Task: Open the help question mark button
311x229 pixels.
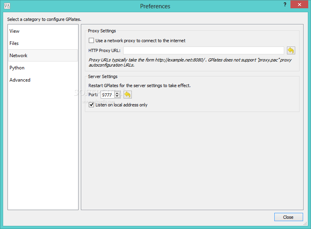Action: coord(285,5)
